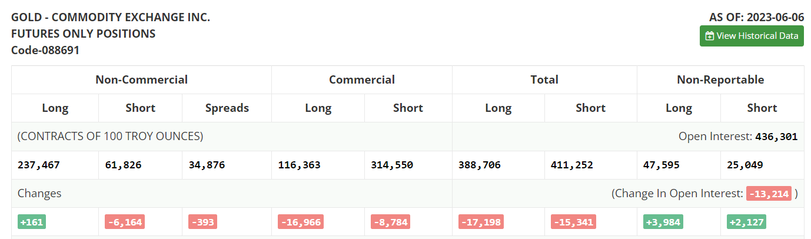Click the Spreads column header
This screenshot has height=239, width=811.
point(227,108)
